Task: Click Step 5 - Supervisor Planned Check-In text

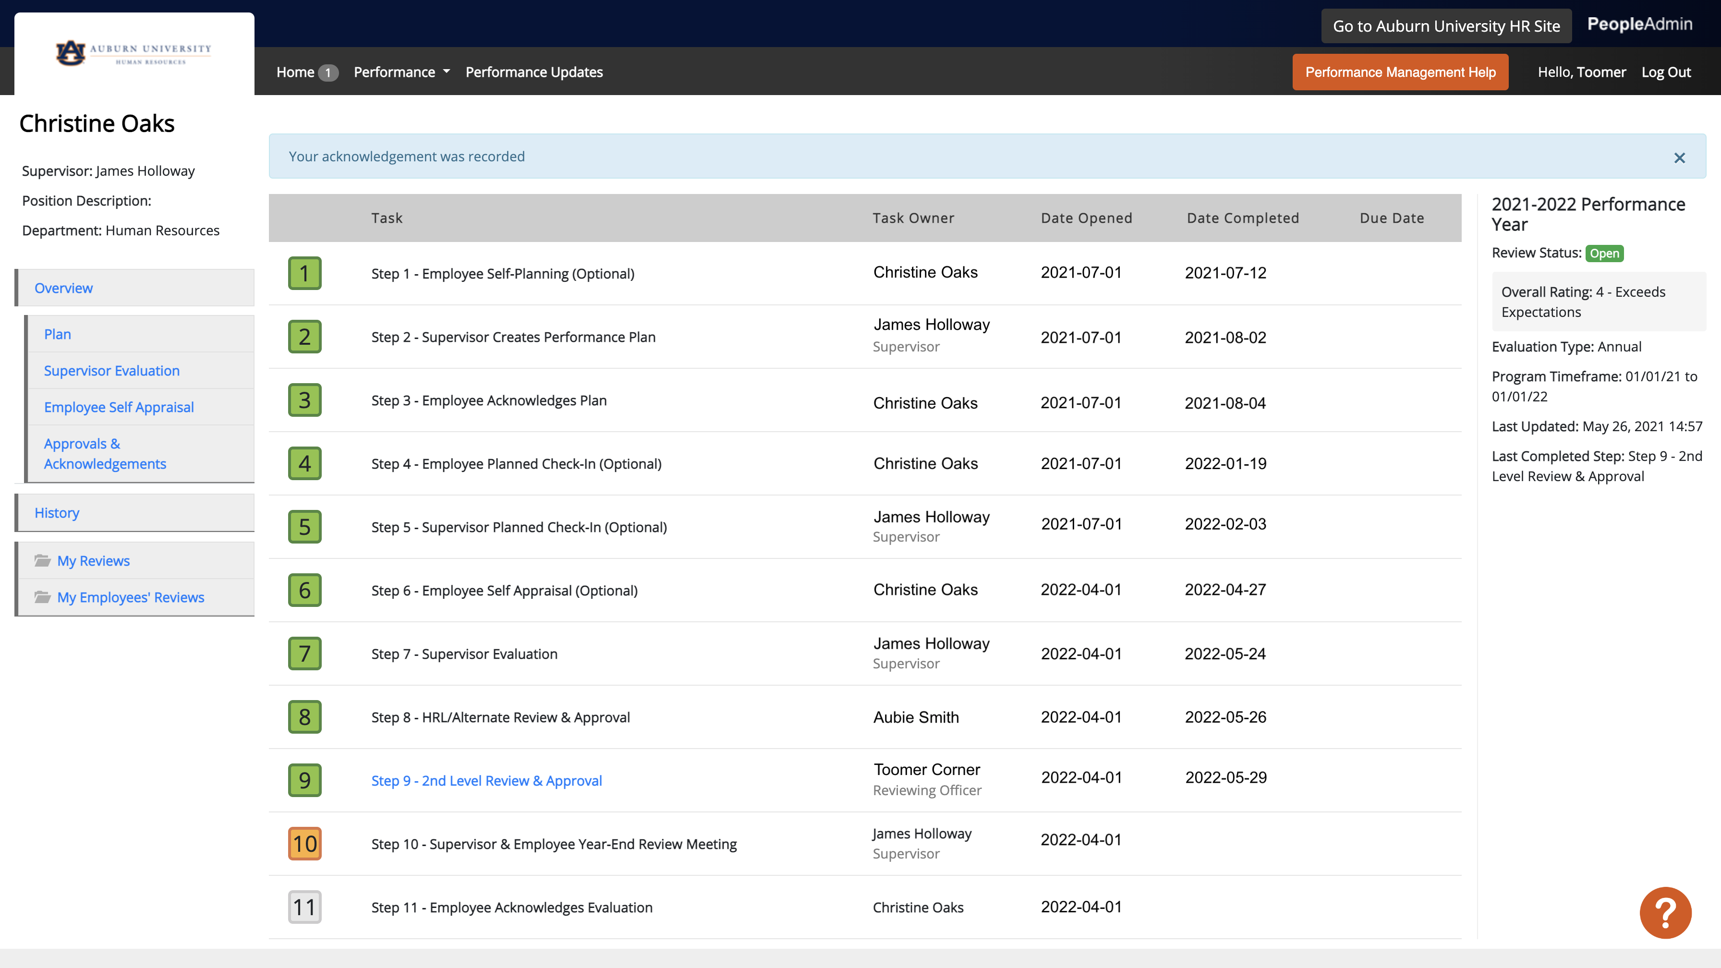Action: (519, 527)
